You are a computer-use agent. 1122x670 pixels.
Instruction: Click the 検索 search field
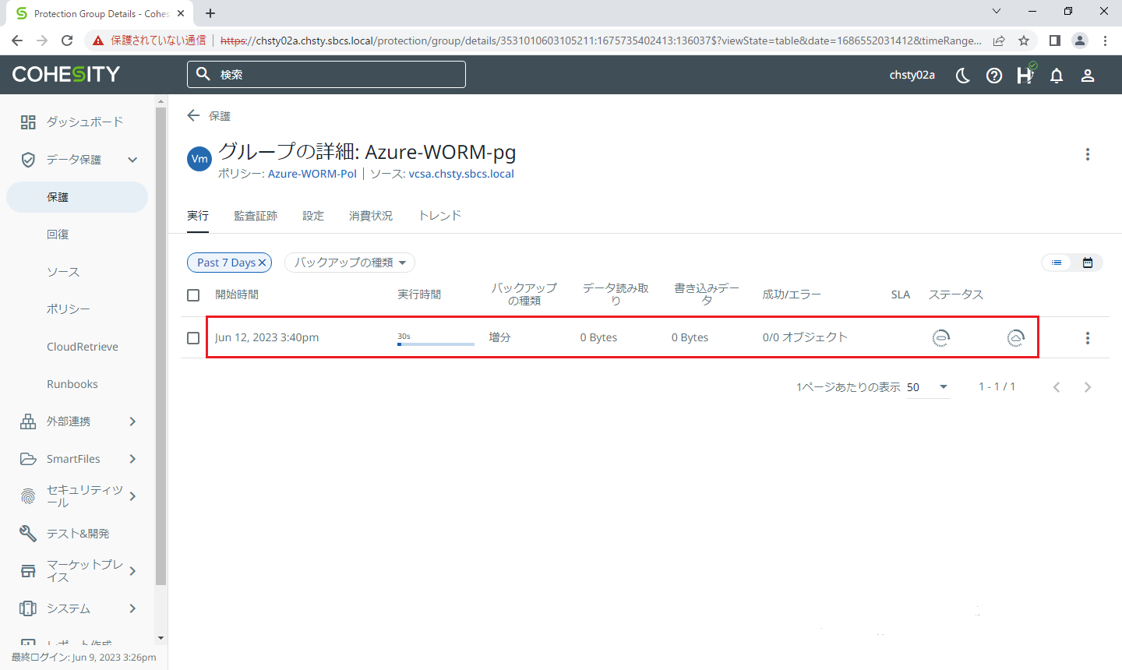point(326,75)
